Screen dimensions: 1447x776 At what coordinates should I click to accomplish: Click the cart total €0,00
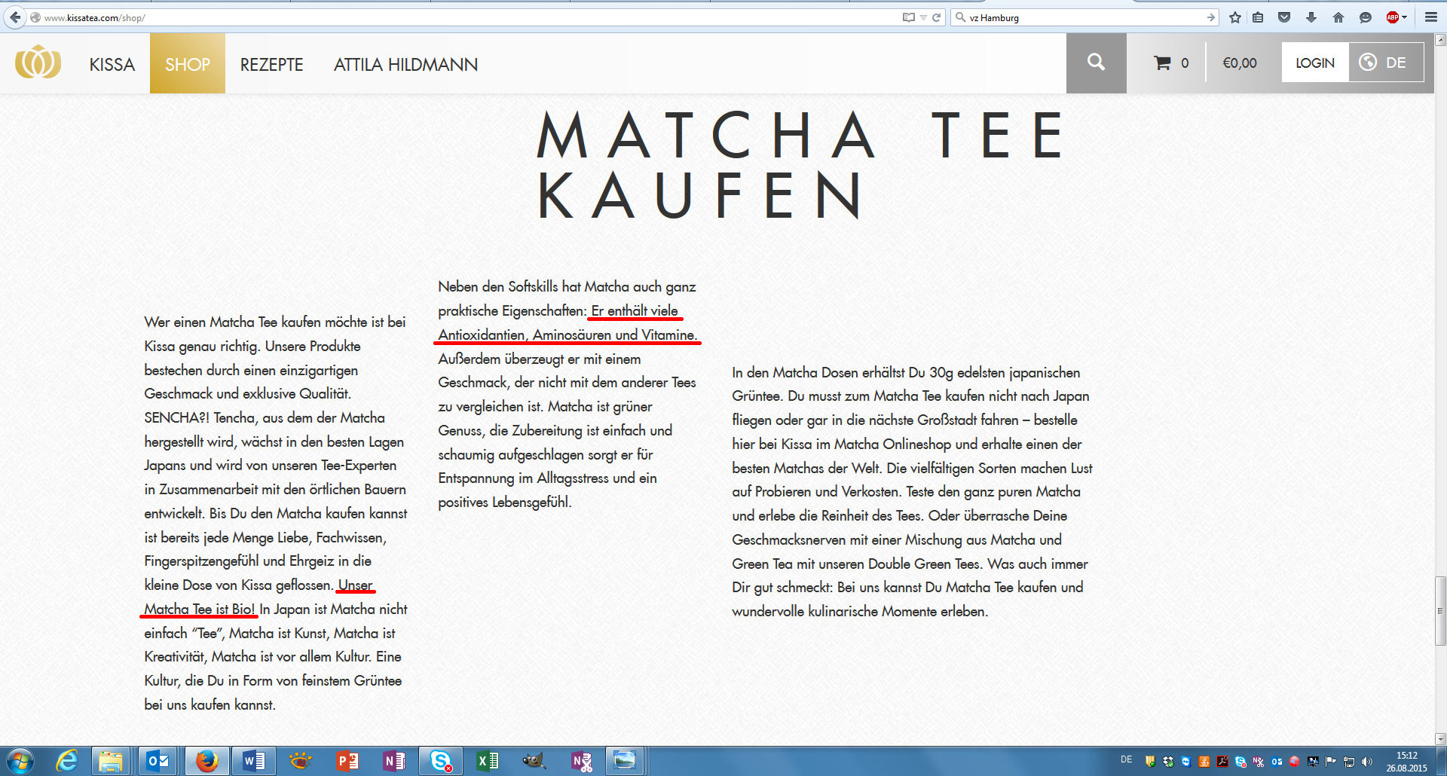[1240, 63]
